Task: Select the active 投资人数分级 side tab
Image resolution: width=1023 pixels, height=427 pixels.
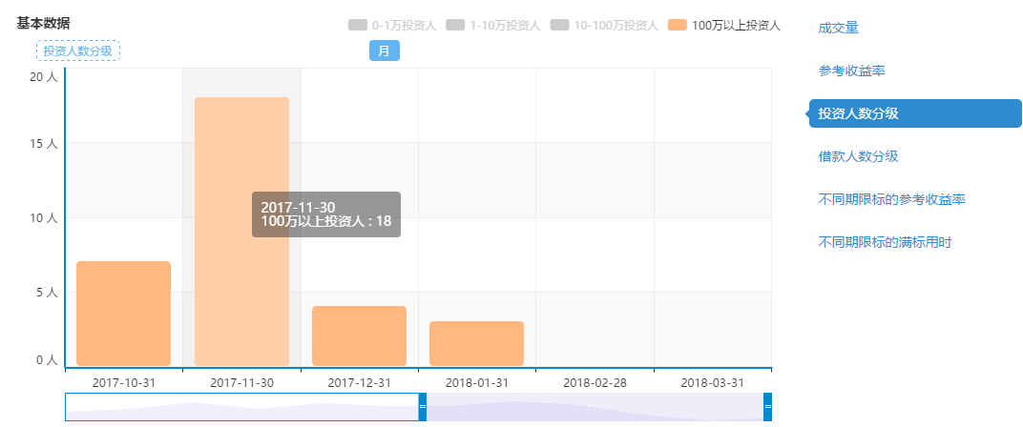Action: point(858,113)
